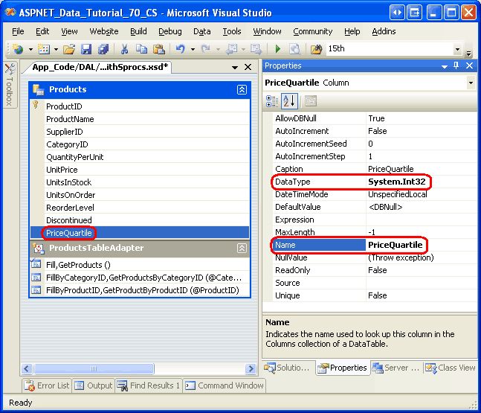Click the Find in Files toolbar icon
The height and width of the screenshot is (413, 481).
click(316, 49)
